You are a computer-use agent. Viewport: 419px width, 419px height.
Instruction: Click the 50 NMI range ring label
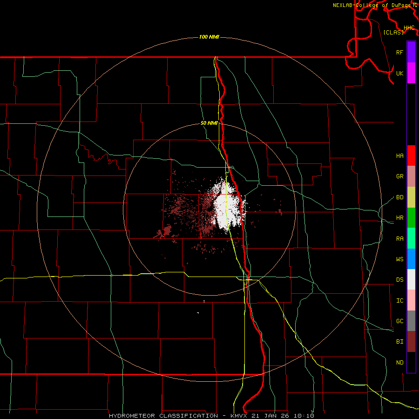click(209, 123)
